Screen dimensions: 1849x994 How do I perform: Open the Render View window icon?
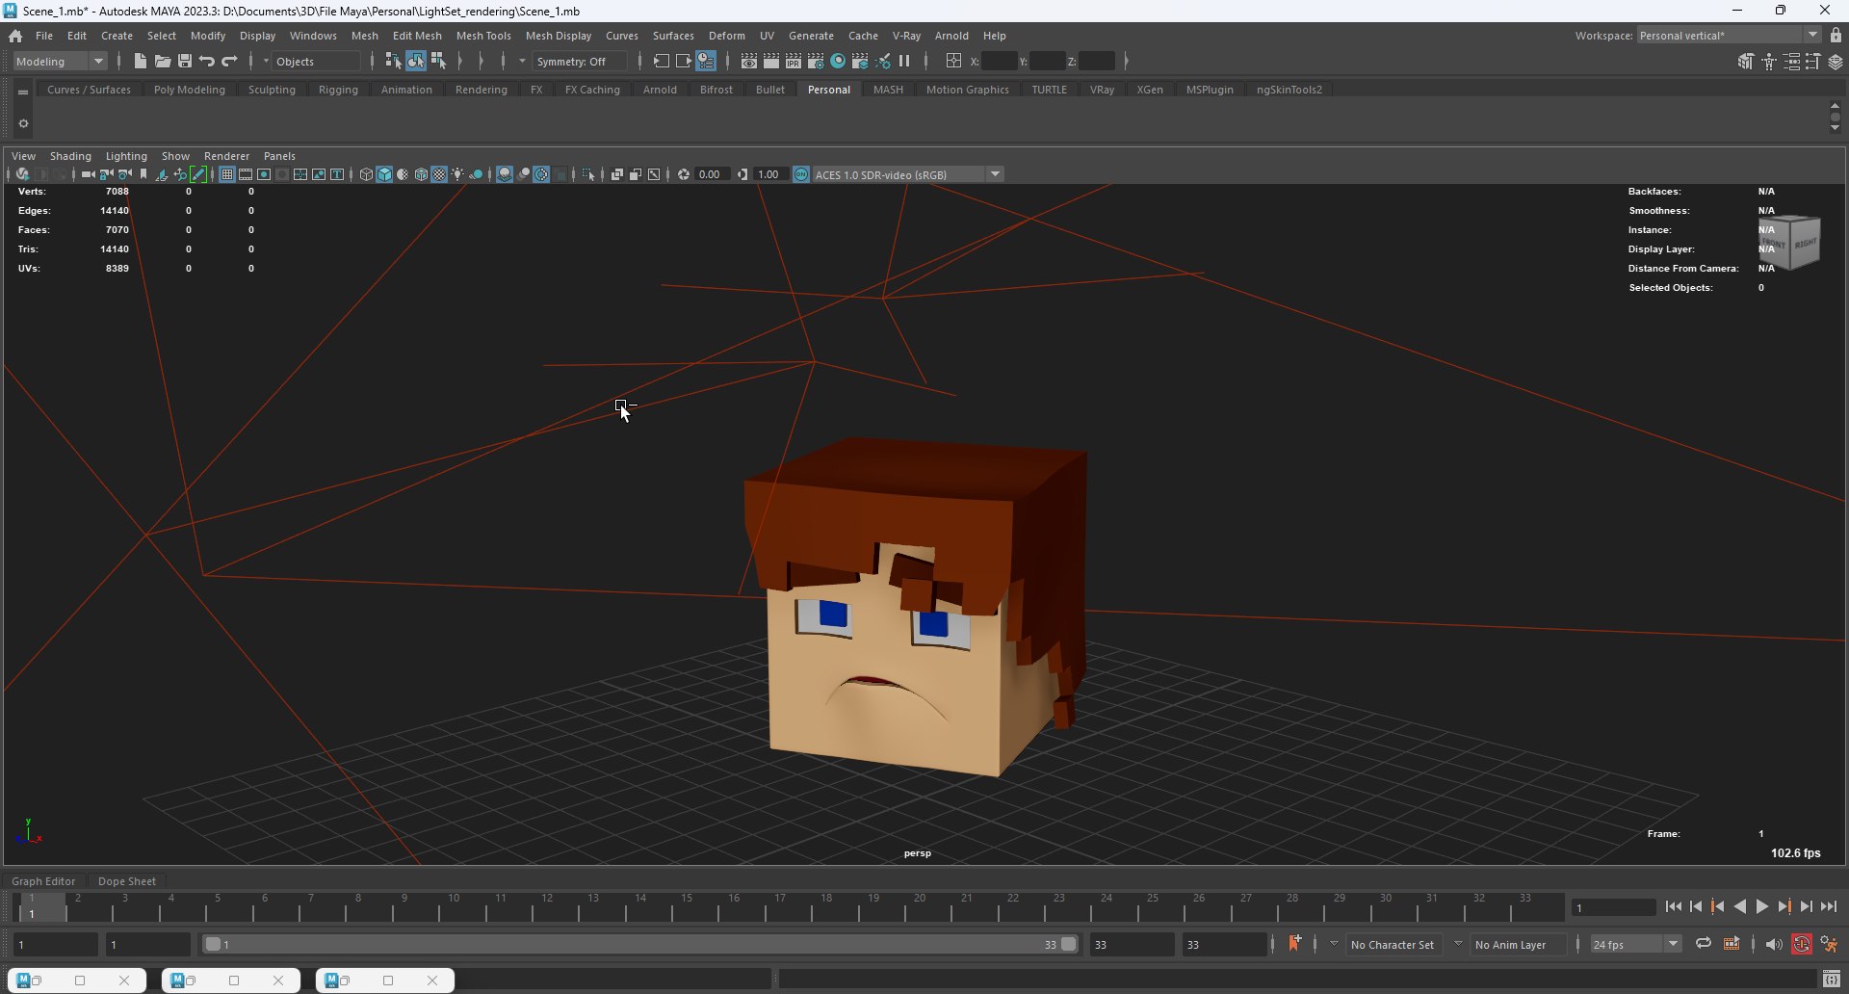(x=749, y=61)
